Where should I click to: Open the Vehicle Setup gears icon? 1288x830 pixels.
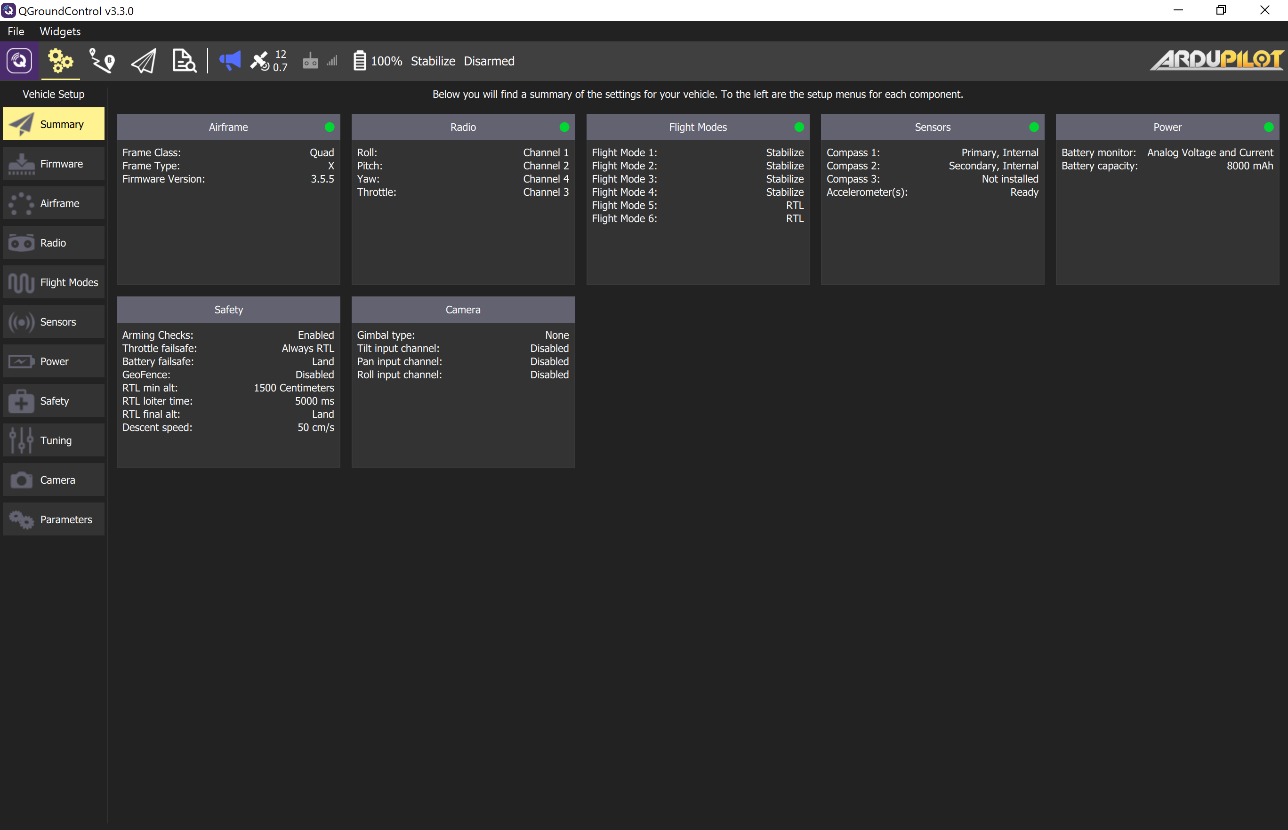point(60,61)
